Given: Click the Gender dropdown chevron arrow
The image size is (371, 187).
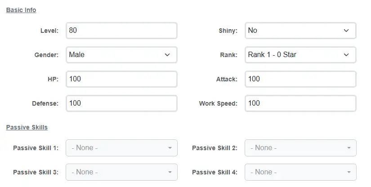Looking at the screenshot, I should point(167,55).
